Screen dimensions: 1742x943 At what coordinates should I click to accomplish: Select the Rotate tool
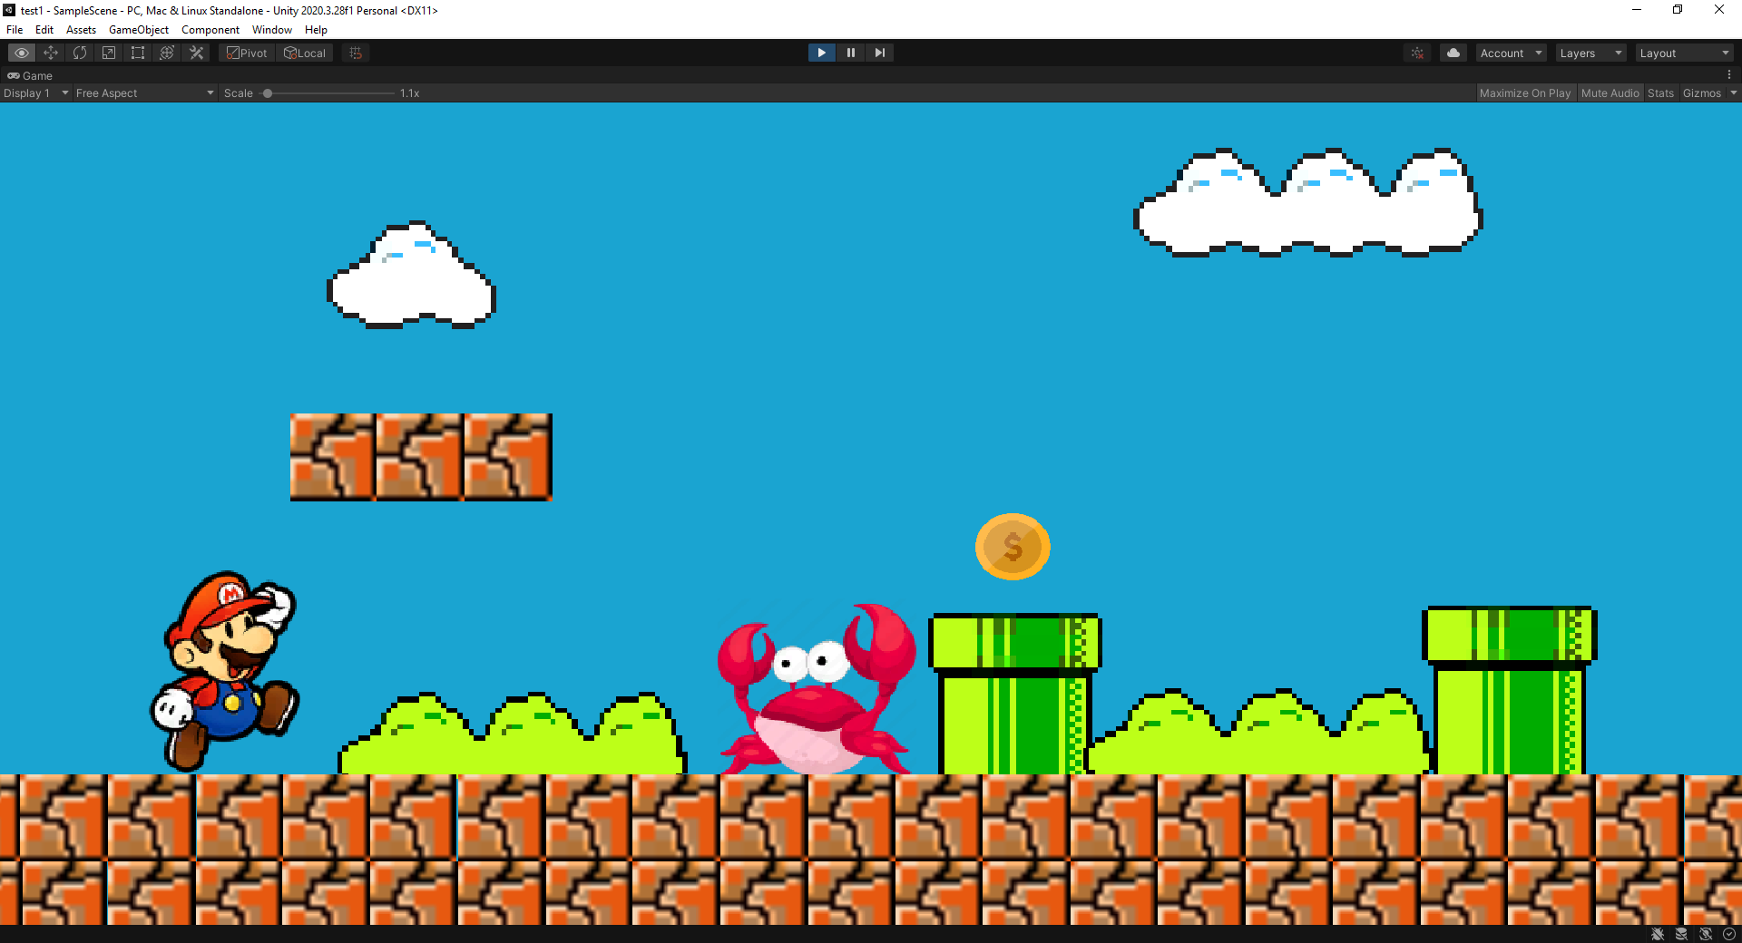[80, 53]
